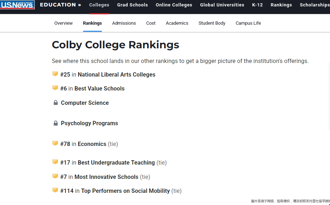
Task: Expand the EDUCATION section menu
Action: pyautogui.click(x=60, y=5)
